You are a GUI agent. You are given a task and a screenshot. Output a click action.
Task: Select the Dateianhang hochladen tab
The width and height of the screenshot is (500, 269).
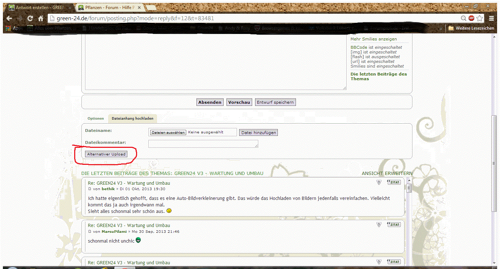[x=132, y=119]
